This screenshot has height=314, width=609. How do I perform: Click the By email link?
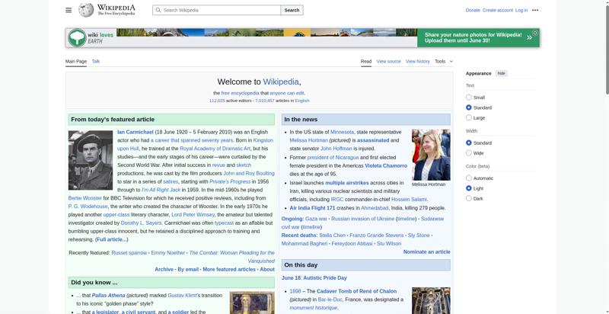pyautogui.click(x=188, y=269)
